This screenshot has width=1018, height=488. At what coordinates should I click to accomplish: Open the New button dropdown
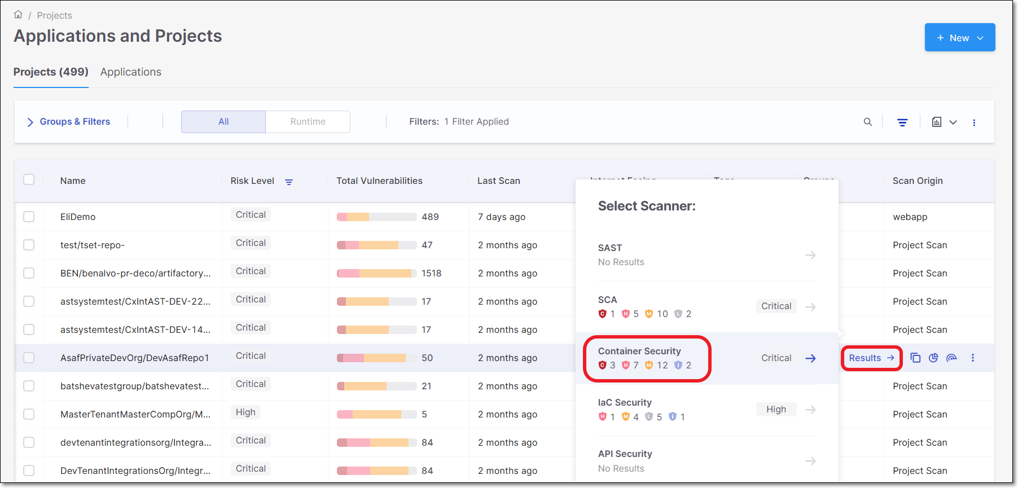[x=960, y=37]
